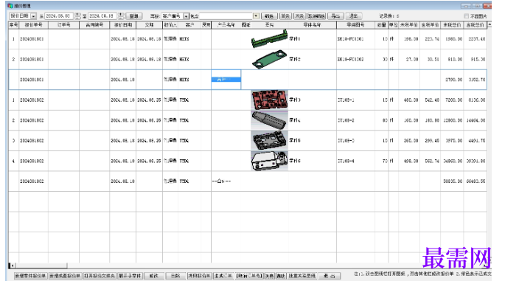Toggle the 不显图片 checkbox
This screenshot has width=505, height=281.
click(x=466, y=16)
